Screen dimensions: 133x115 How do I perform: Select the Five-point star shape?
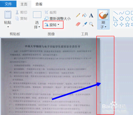tap(127, 25)
